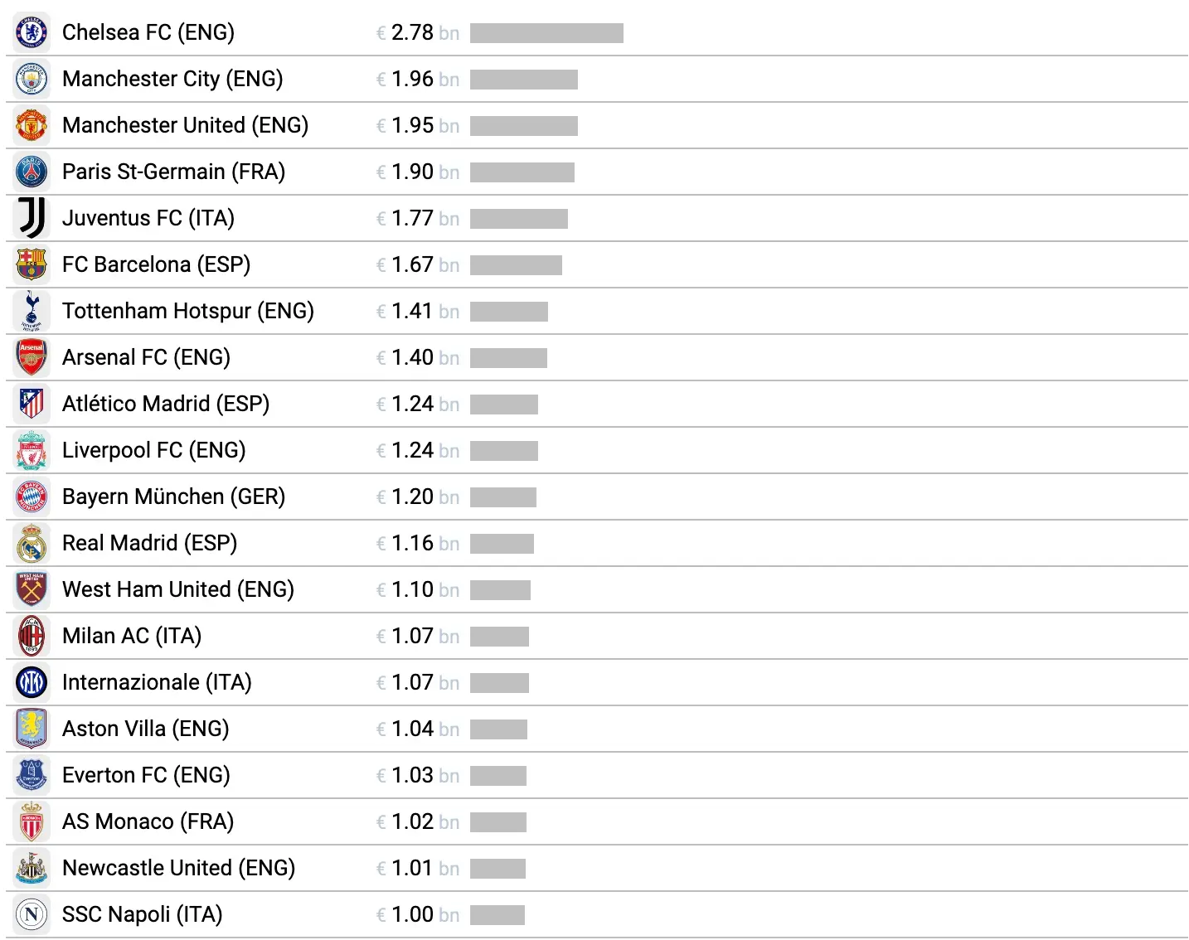Screen dimensions: 1189x940
Task: Click the Milan AC grey value bar
Action: 499,636
